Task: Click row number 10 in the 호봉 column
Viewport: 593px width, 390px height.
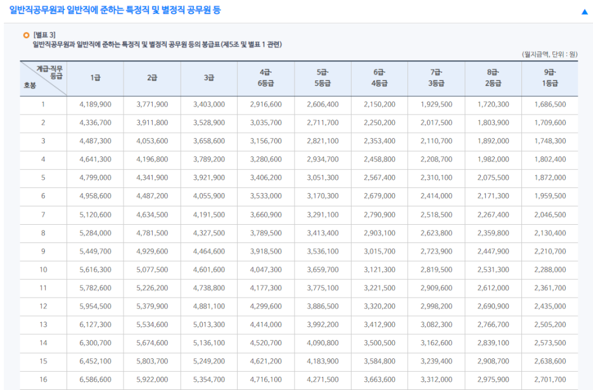Action: pos(43,270)
